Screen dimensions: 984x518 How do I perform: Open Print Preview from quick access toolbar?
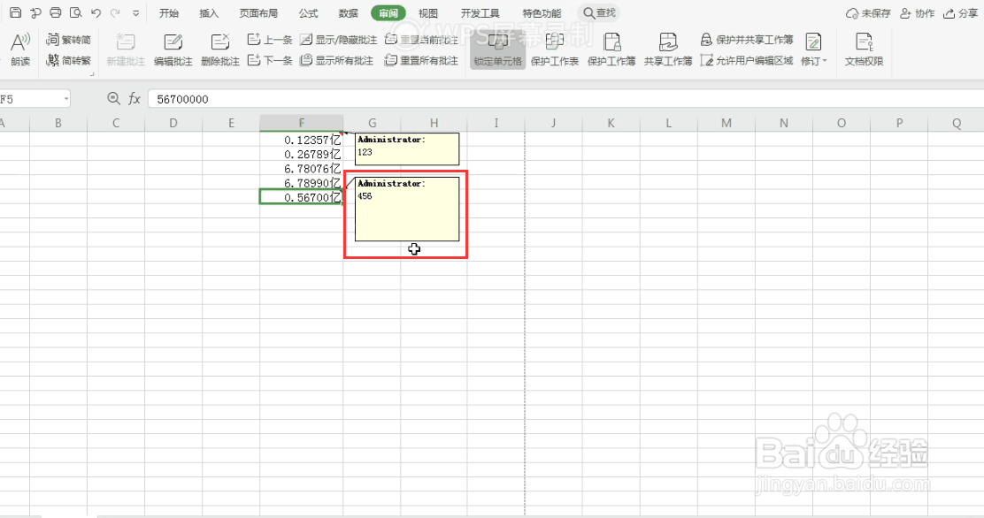[76, 12]
